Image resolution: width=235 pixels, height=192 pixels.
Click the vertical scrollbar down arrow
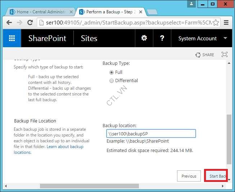(x=229, y=180)
